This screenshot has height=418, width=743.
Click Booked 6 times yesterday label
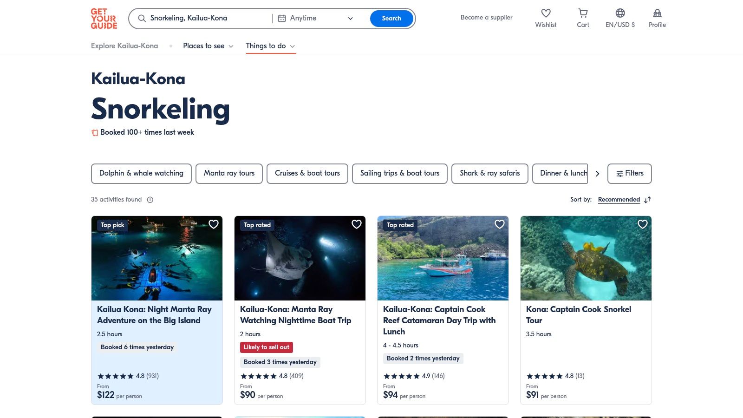[x=137, y=347]
